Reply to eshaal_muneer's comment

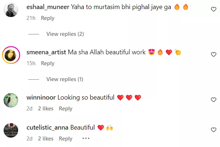click(47, 18)
